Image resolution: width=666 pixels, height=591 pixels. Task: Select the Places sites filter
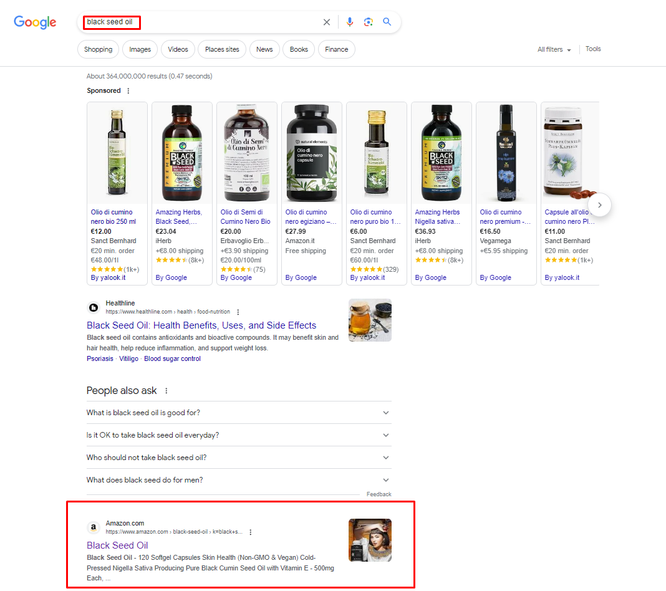point(222,49)
